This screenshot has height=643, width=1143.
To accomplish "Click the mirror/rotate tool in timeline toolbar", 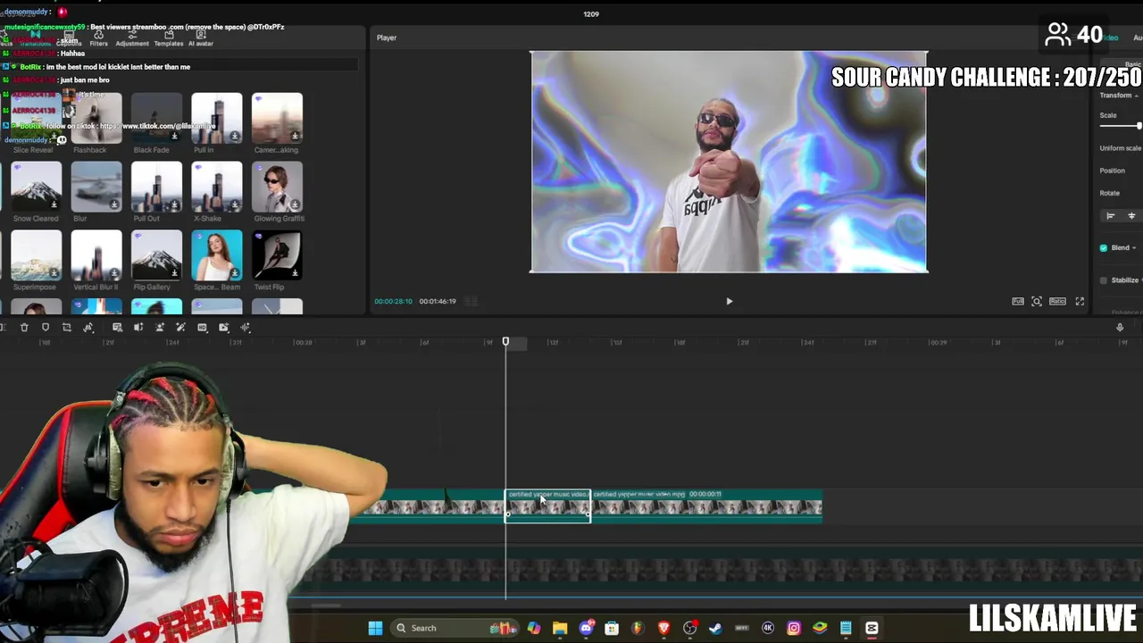I will (88, 328).
